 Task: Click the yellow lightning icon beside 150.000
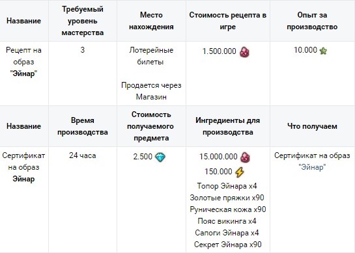point(240,172)
